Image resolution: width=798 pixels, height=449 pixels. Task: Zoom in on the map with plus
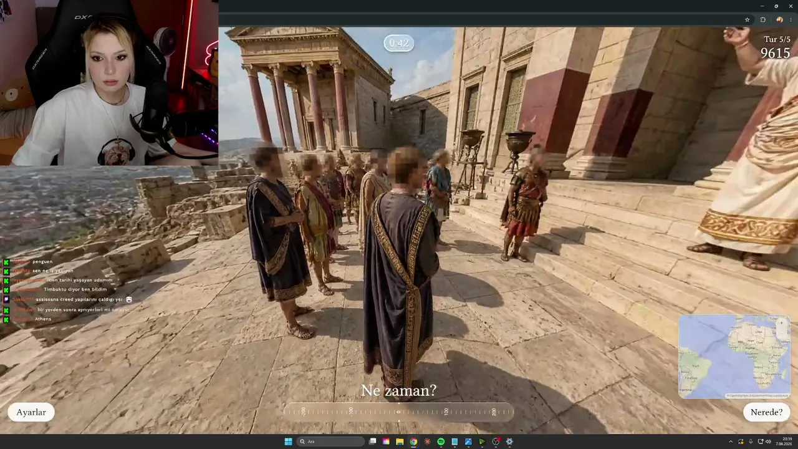(782, 323)
